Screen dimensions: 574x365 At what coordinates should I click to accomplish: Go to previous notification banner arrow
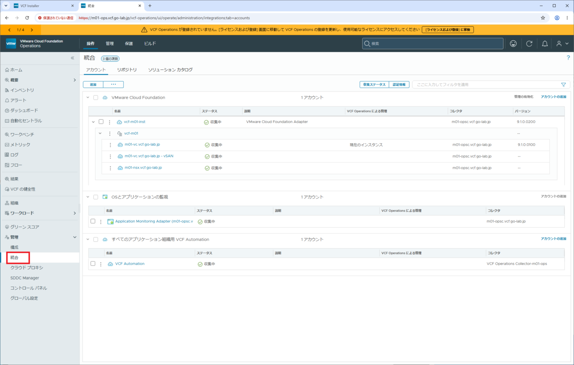(x=10, y=30)
